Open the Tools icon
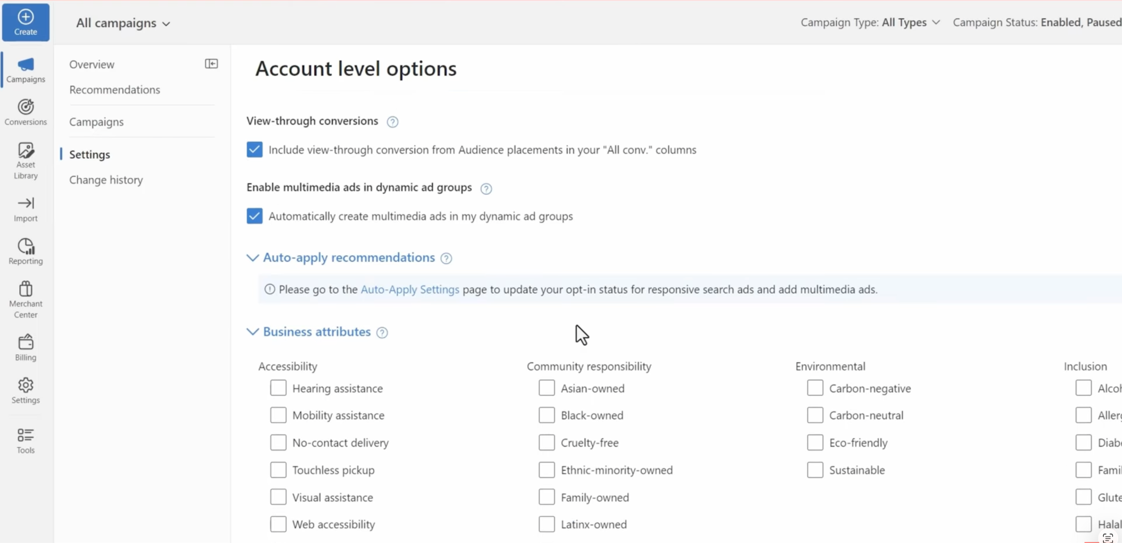This screenshot has height=543, width=1122. [x=26, y=441]
